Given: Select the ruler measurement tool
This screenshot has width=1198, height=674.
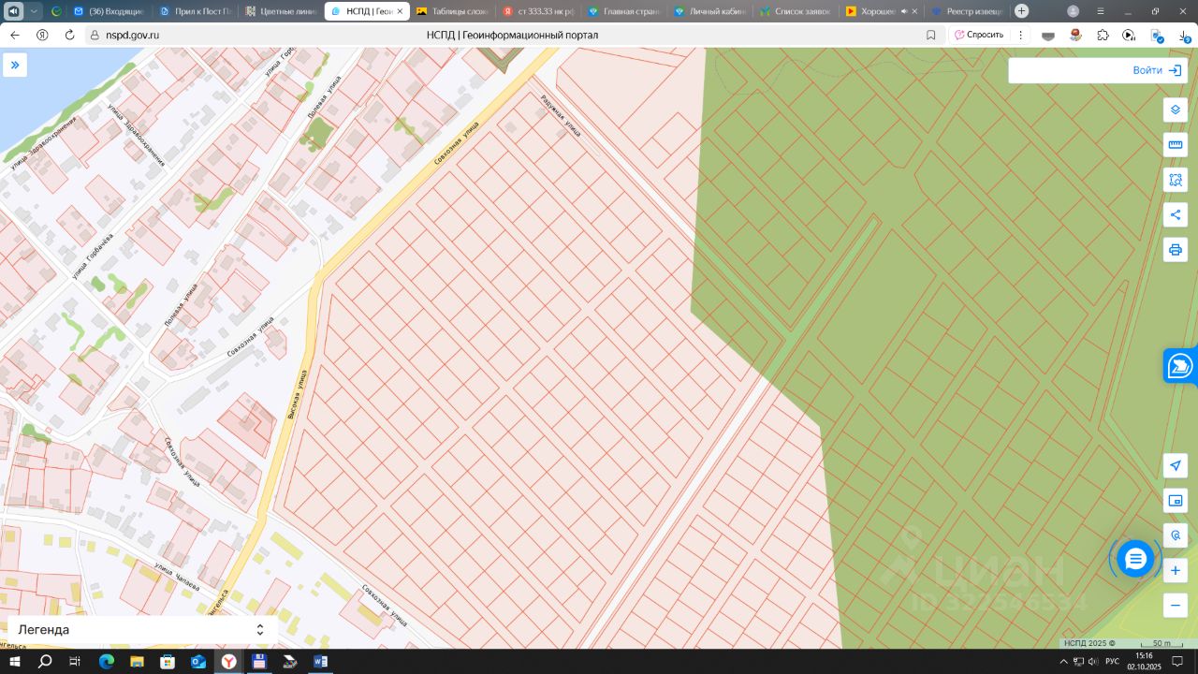Looking at the screenshot, I should (x=1176, y=144).
